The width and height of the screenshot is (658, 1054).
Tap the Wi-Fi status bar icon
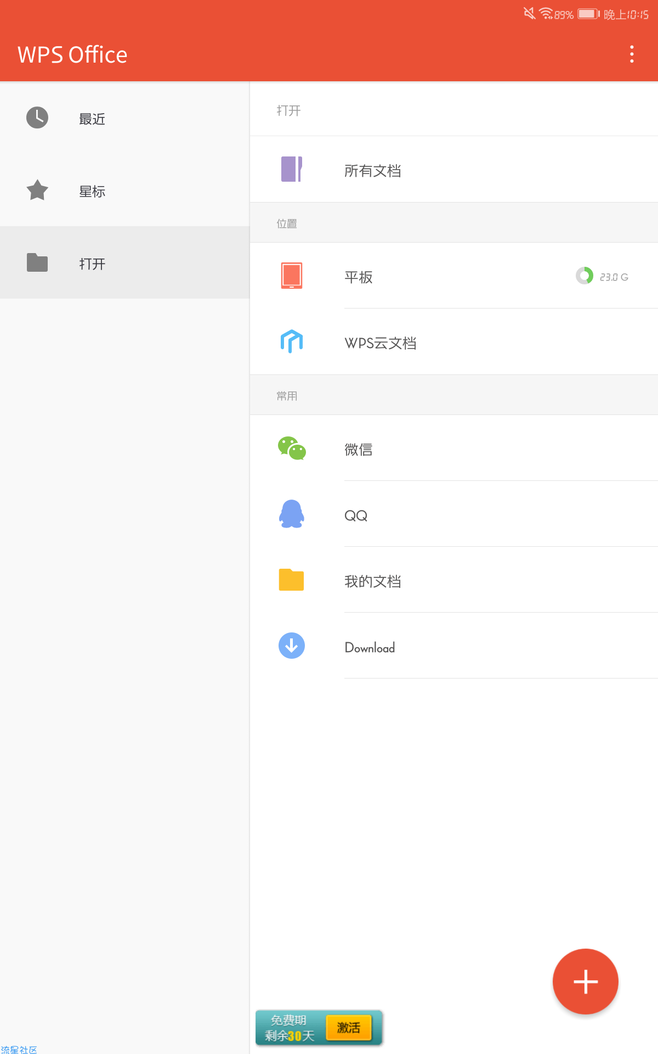pos(546,13)
